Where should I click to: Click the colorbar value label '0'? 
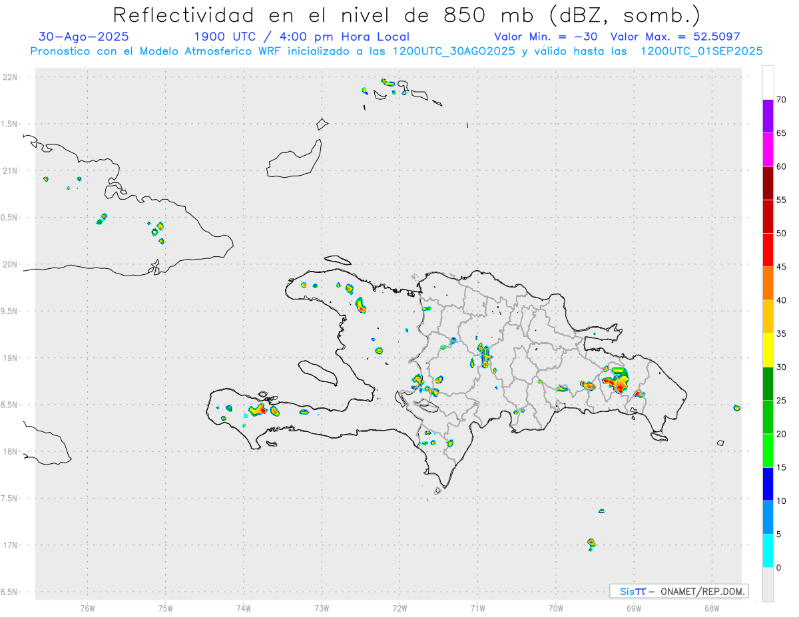pyautogui.click(x=778, y=568)
